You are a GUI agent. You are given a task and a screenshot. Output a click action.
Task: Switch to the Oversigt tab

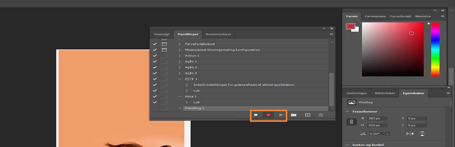click(162, 34)
